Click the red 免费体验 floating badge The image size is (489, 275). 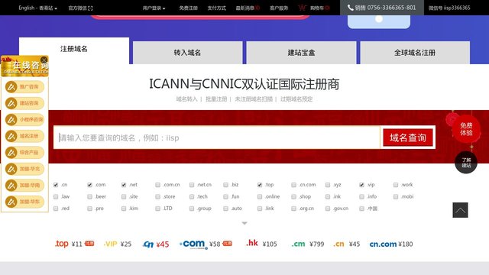pyautogui.click(x=466, y=129)
